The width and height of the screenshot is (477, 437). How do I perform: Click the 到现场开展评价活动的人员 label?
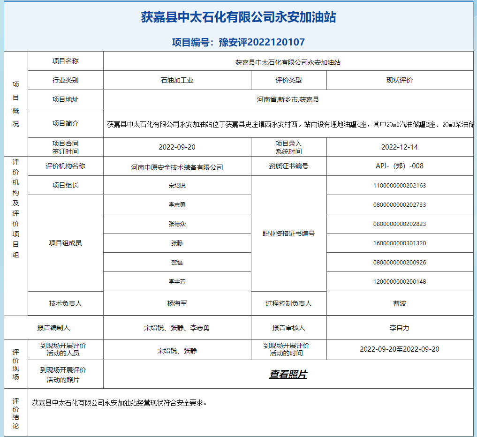(63, 349)
